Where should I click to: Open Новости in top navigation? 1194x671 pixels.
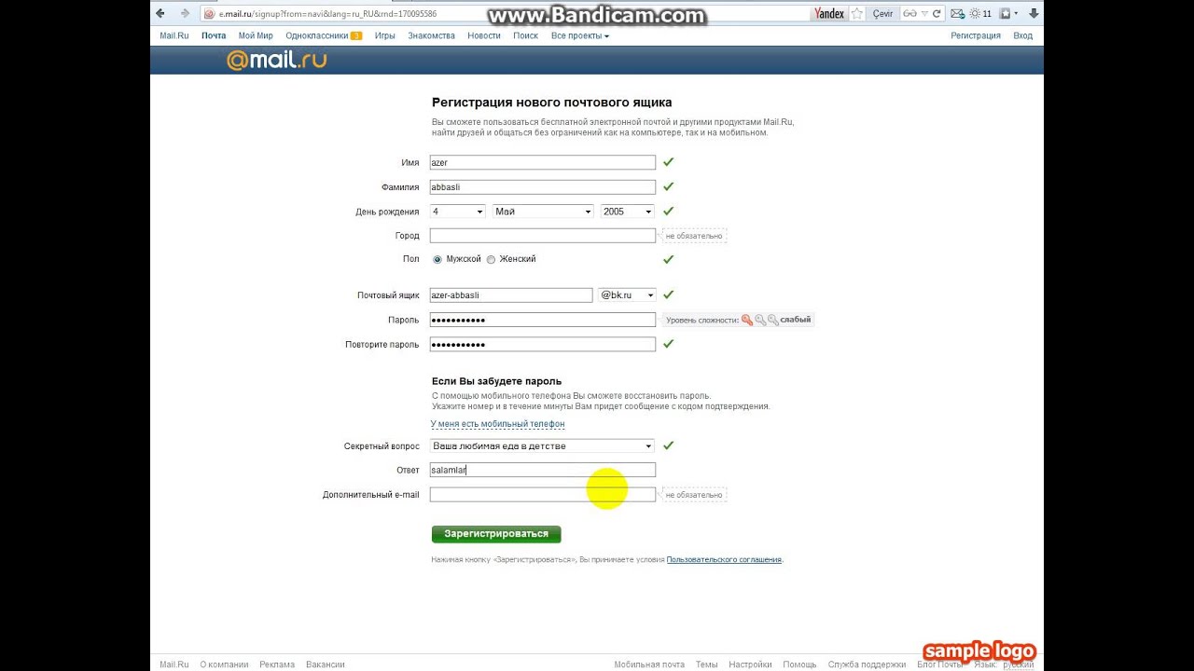(x=484, y=35)
